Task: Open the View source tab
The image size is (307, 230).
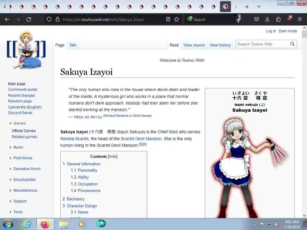Action: (x=194, y=45)
